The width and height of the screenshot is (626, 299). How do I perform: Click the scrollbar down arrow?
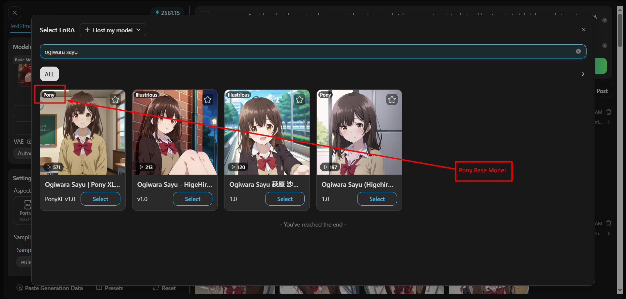point(620,291)
